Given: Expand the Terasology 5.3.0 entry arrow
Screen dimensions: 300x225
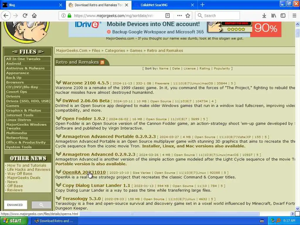Looking at the screenshot, I should tap(59, 198).
